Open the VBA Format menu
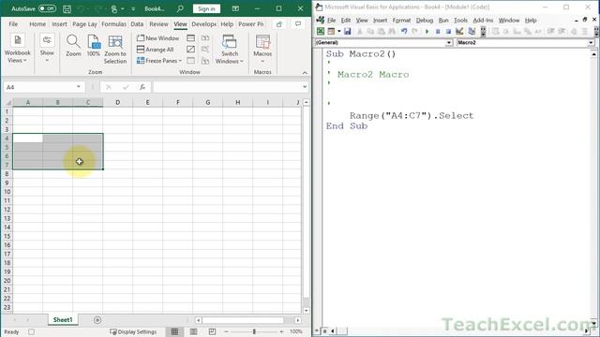This screenshot has width=600, height=337. pyautogui.click(x=401, y=21)
